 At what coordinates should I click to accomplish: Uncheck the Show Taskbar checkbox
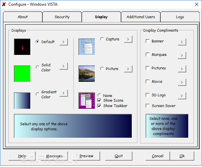(x=99, y=106)
